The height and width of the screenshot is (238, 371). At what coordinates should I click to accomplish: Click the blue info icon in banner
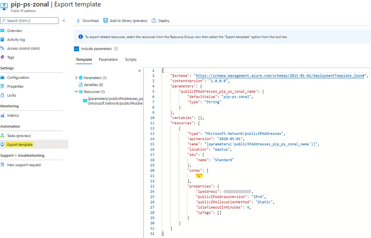pyautogui.click(x=81, y=37)
